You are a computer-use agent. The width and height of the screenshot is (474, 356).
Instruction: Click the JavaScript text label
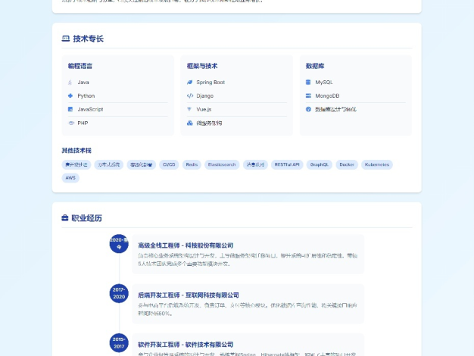90,109
